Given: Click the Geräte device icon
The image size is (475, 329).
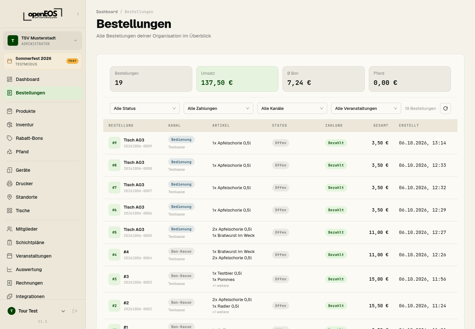Looking at the screenshot, I should click(10, 170).
